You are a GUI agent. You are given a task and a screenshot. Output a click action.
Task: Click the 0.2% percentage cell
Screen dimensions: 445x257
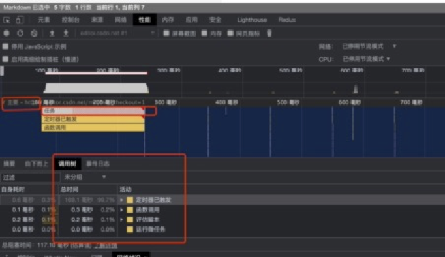[x=108, y=210]
